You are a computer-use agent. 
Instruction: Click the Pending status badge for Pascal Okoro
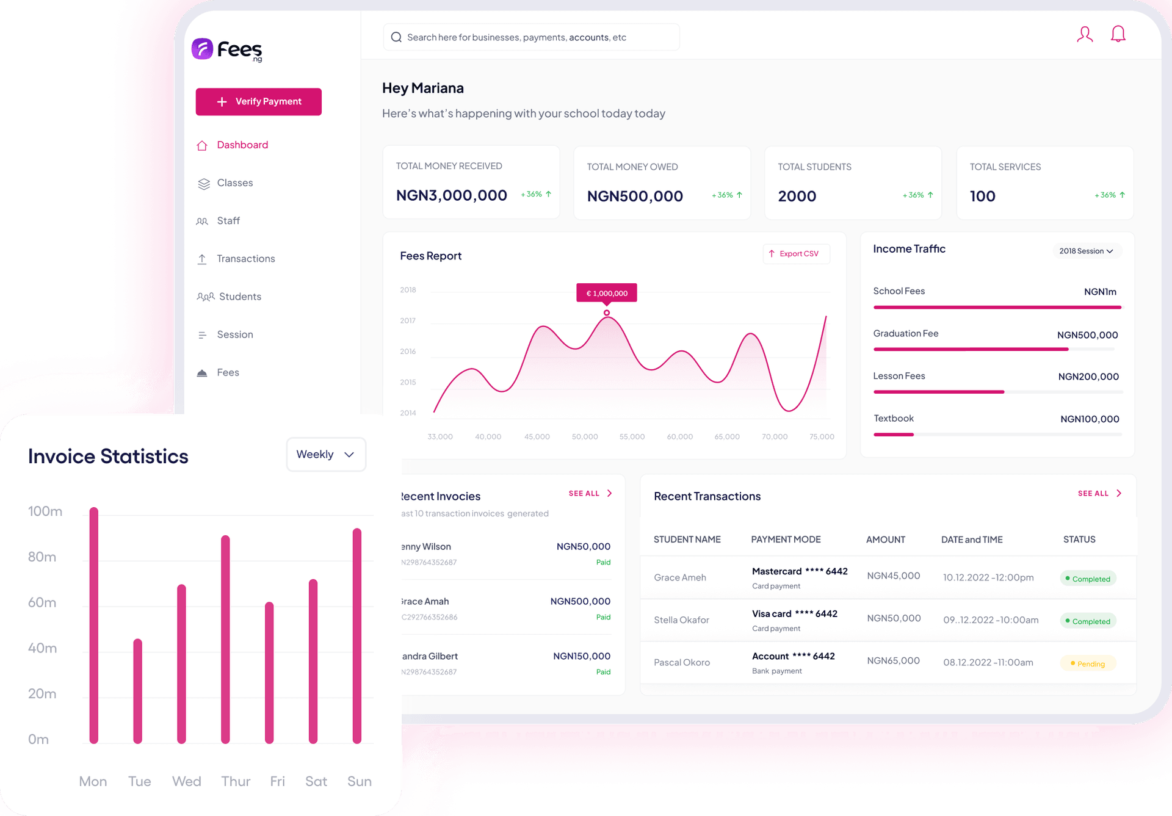click(1088, 663)
